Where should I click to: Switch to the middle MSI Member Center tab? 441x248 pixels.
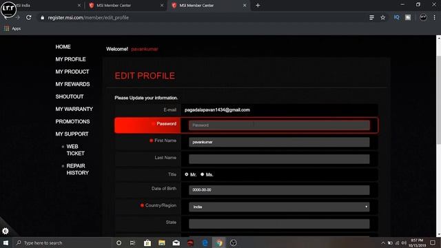[x=126, y=6]
